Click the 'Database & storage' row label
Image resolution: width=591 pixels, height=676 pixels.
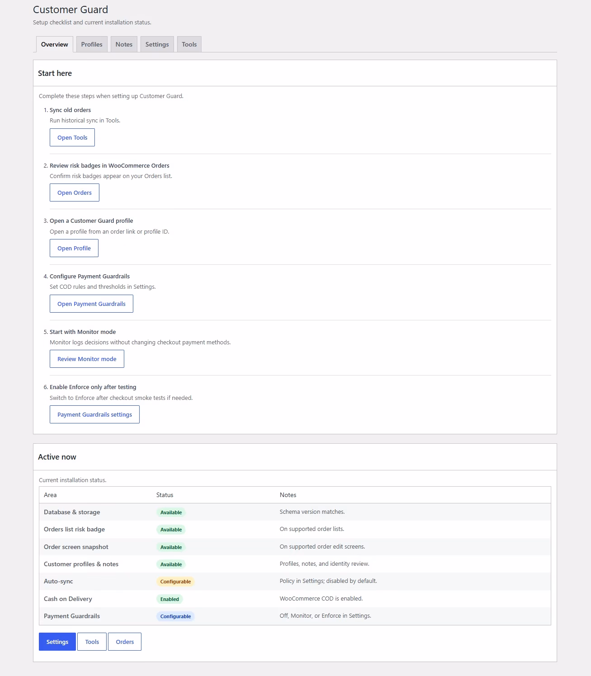[x=72, y=512]
